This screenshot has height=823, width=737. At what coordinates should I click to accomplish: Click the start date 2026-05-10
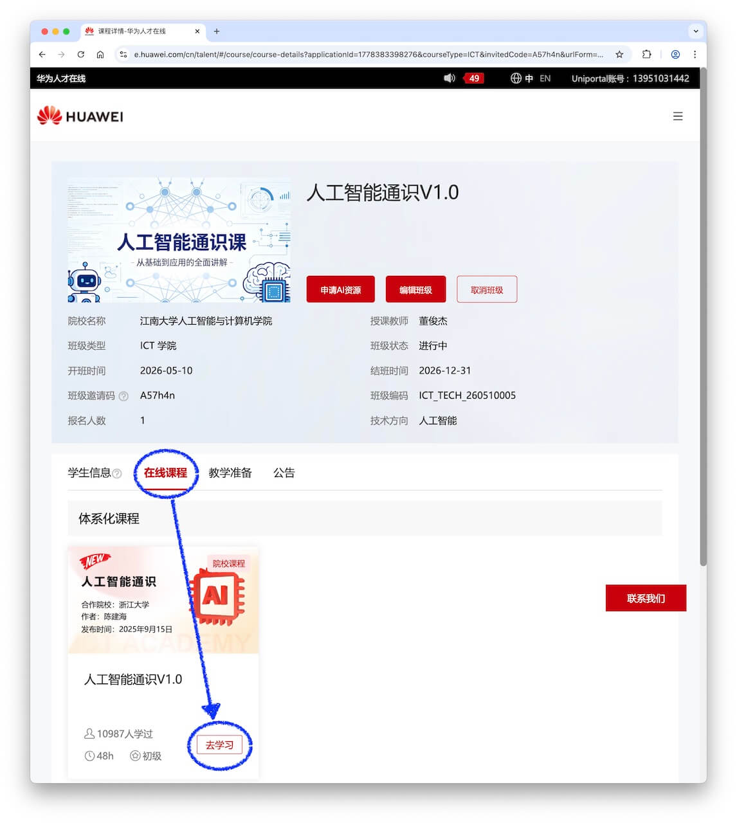pyautogui.click(x=167, y=371)
